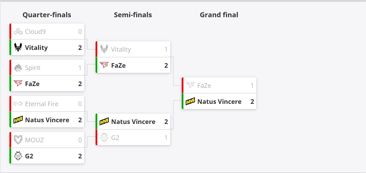The width and height of the screenshot is (366, 173).
Task: Click Vitality name in semi-finals match
Action: click(121, 49)
